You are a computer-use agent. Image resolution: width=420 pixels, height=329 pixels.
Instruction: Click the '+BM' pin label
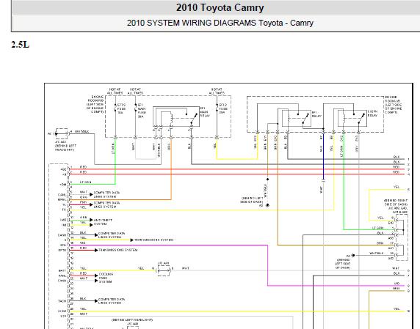(x=62, y=185)
